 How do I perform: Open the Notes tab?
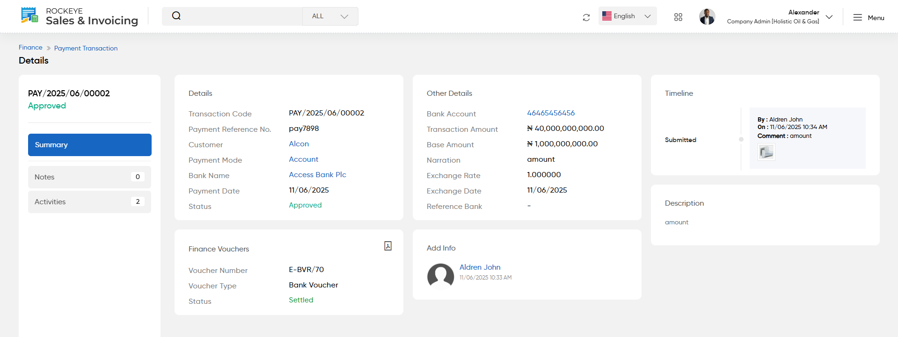(x=90, y=177)
